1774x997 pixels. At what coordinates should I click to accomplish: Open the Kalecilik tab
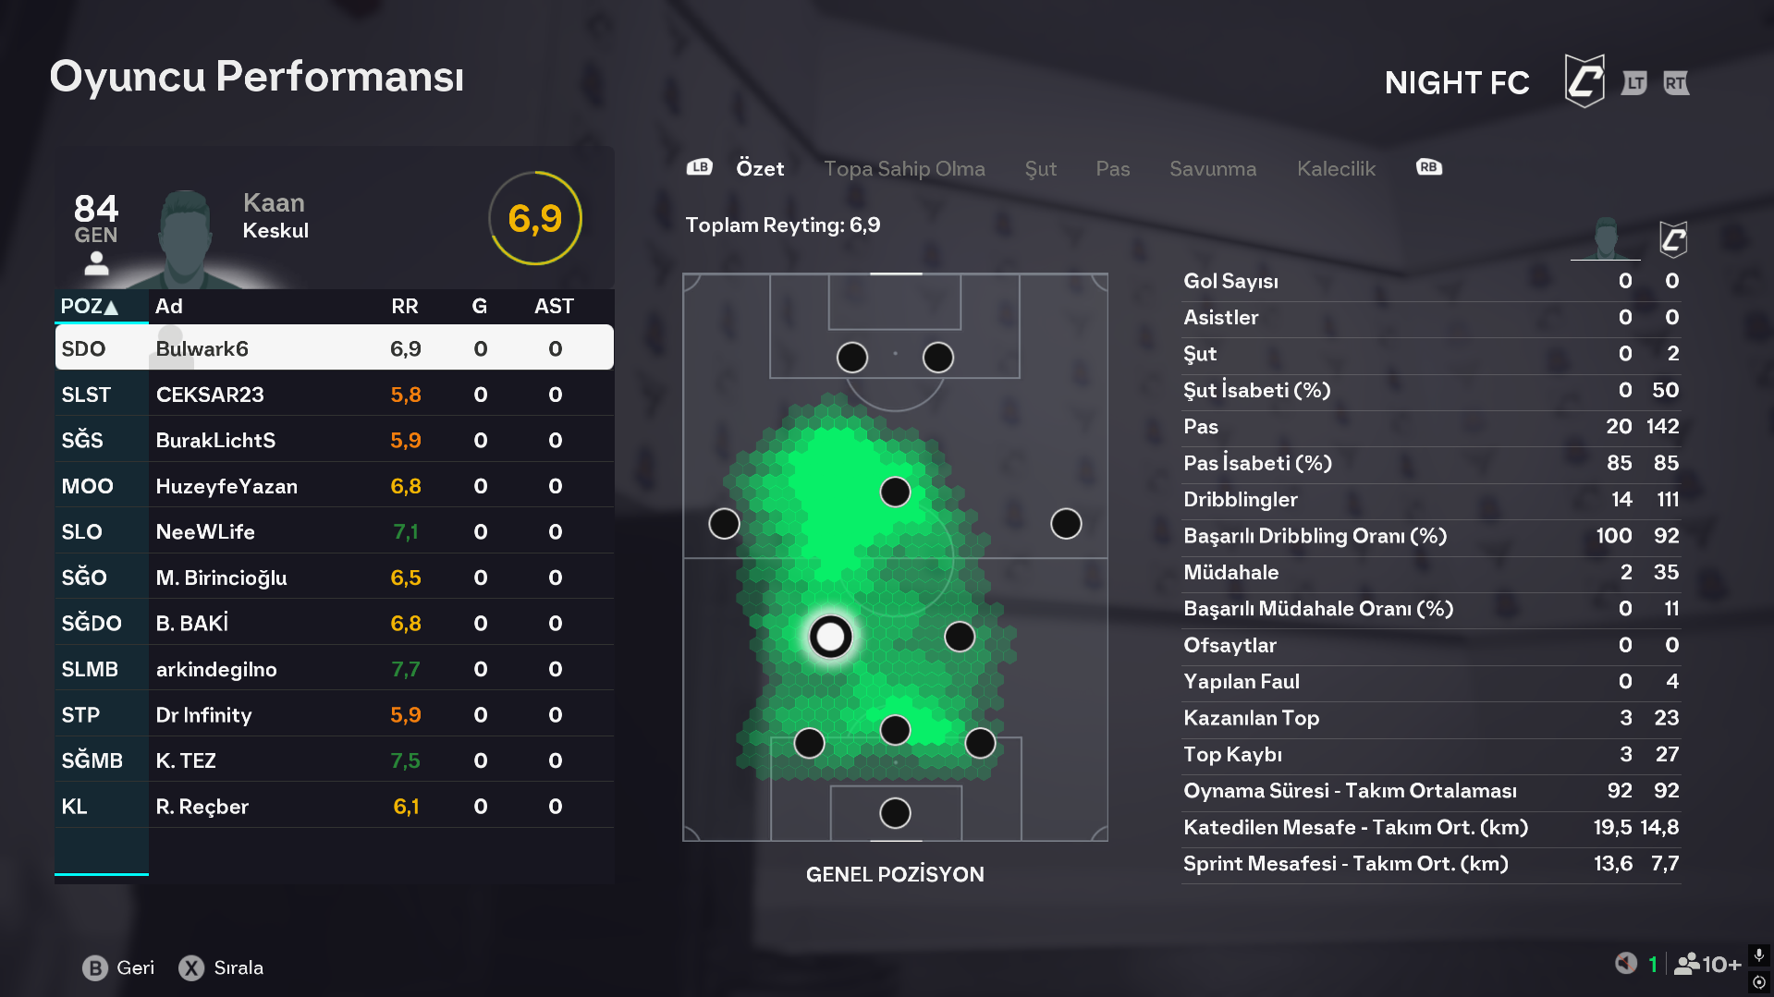click(1335, 169)
